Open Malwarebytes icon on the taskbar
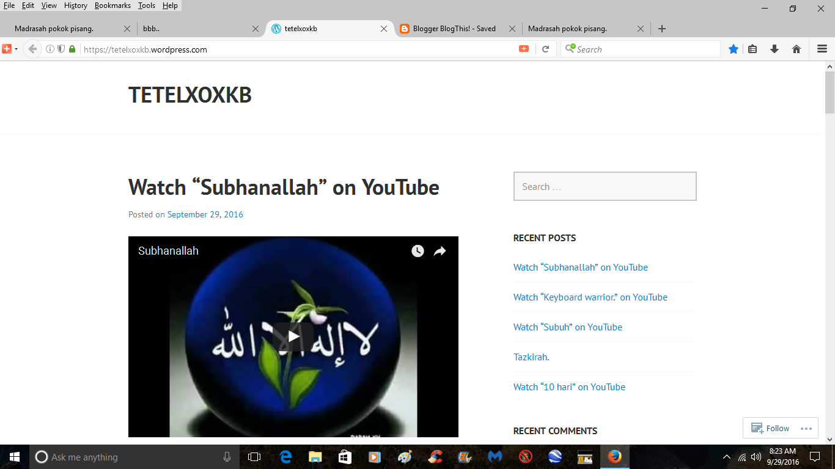Screen dimensions: 835x469 point(495,457)
